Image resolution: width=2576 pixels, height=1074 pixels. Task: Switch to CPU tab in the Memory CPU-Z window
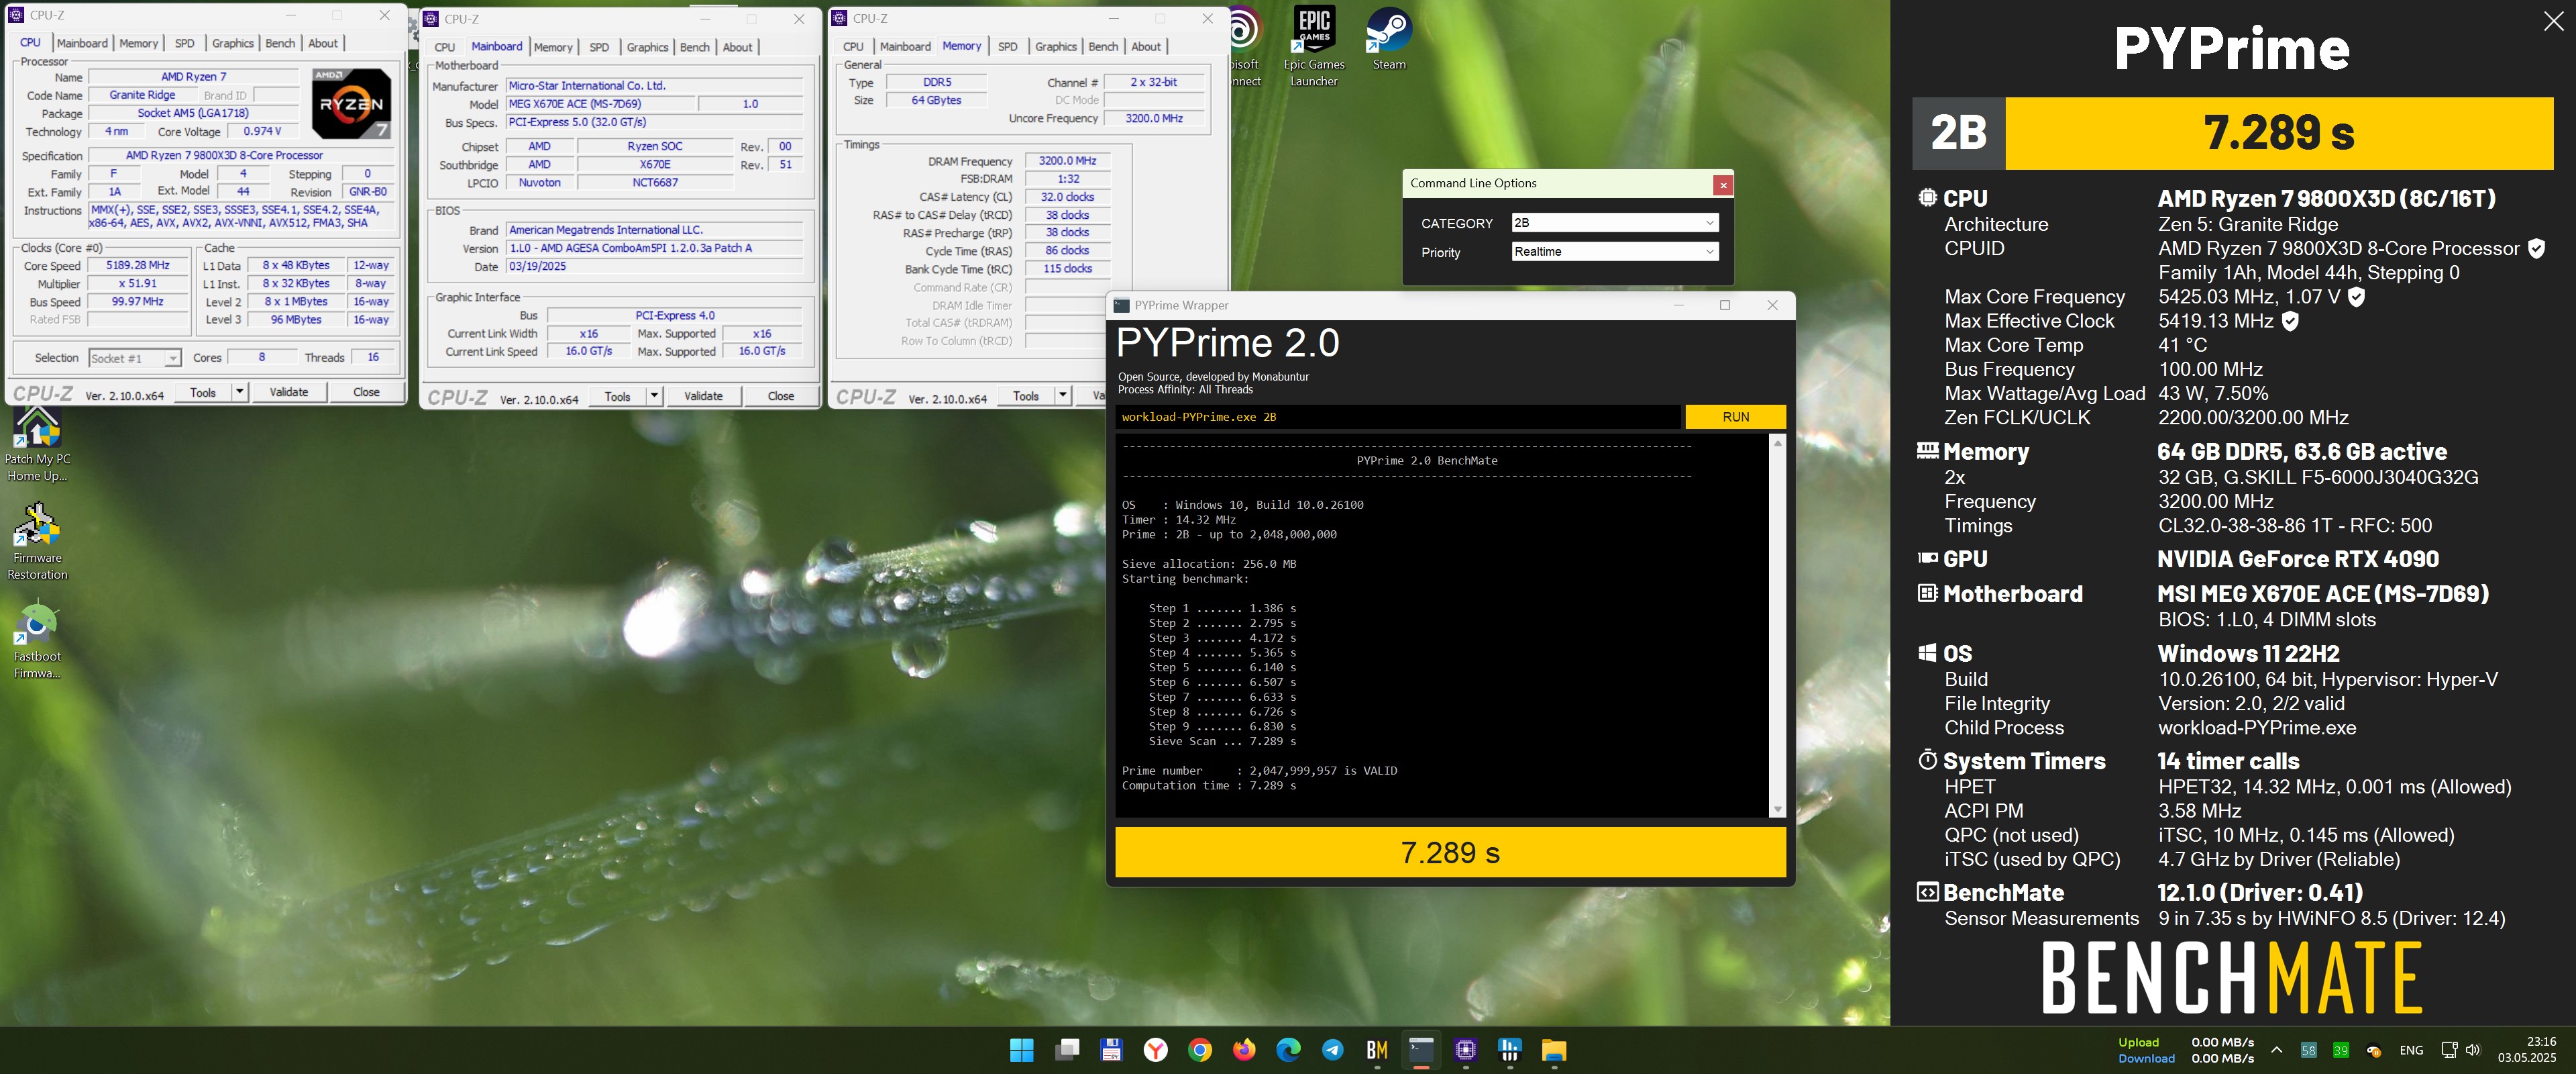click(853, 47)
